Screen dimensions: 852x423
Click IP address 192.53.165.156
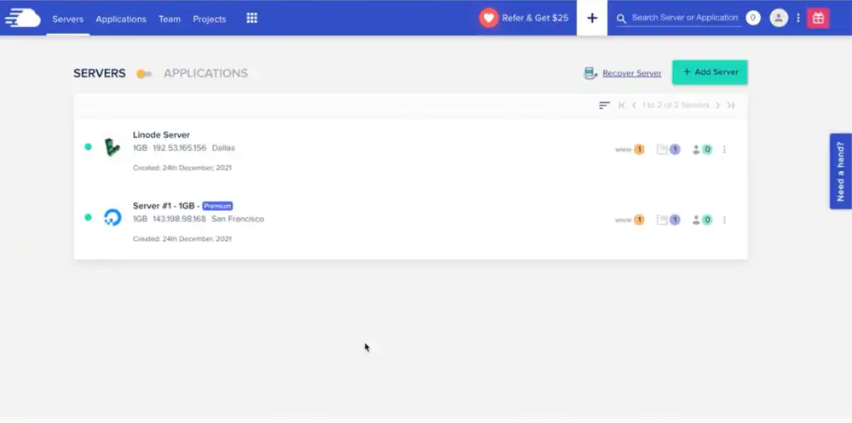pyautogui.click(x=180, y=148)
